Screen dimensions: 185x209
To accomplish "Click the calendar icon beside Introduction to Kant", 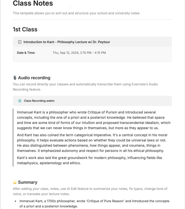I will 20,42.
